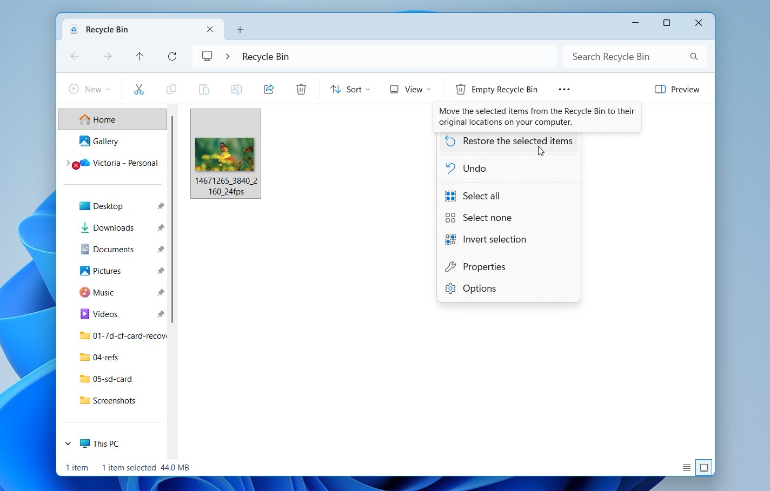770x491 pixels.
Task: Unpin Documents using its pin icon
Action: tap(161, 249)
